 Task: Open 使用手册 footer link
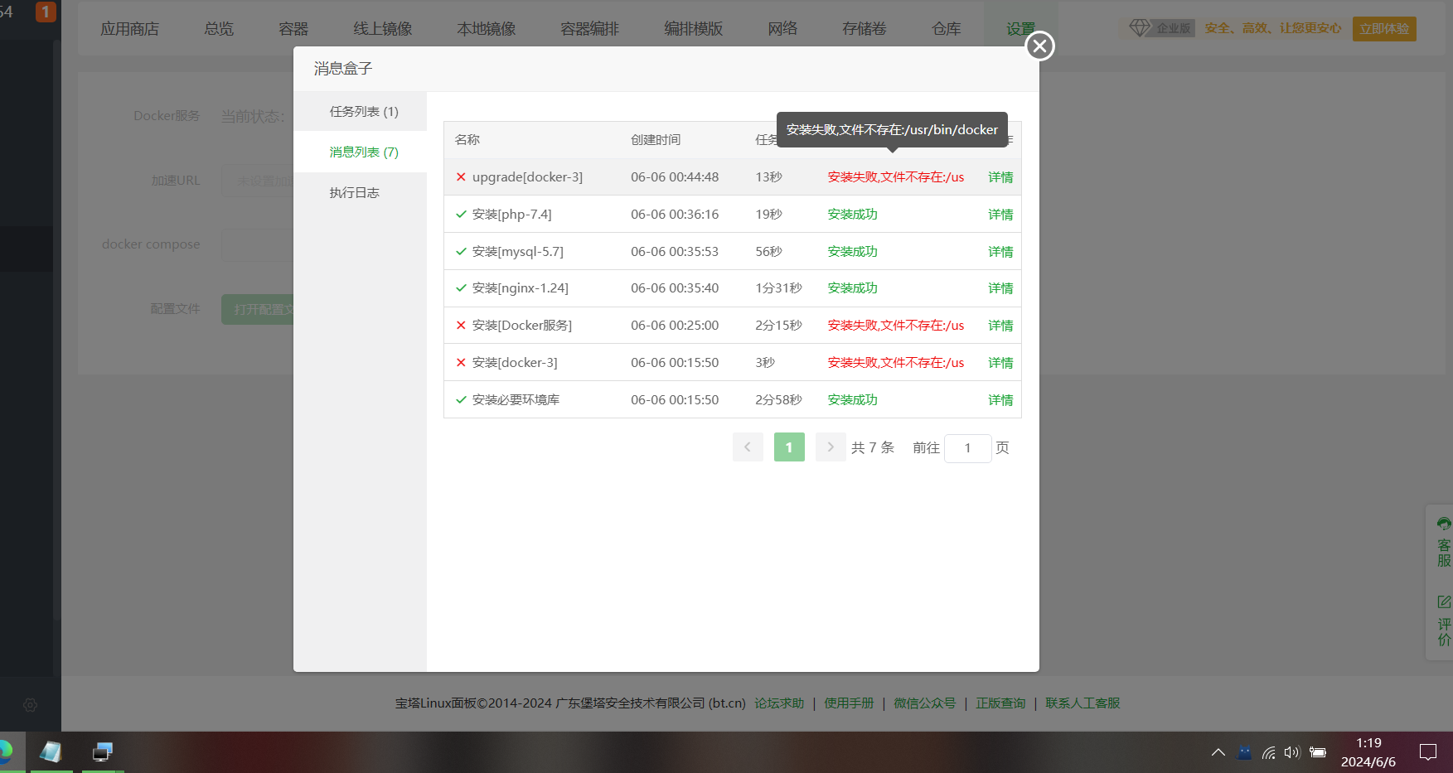coord(849,703)
